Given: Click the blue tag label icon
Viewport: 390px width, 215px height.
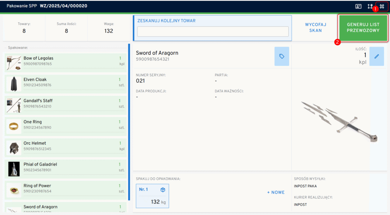Looking at the screenshot, I should click(x=282, y=56).
